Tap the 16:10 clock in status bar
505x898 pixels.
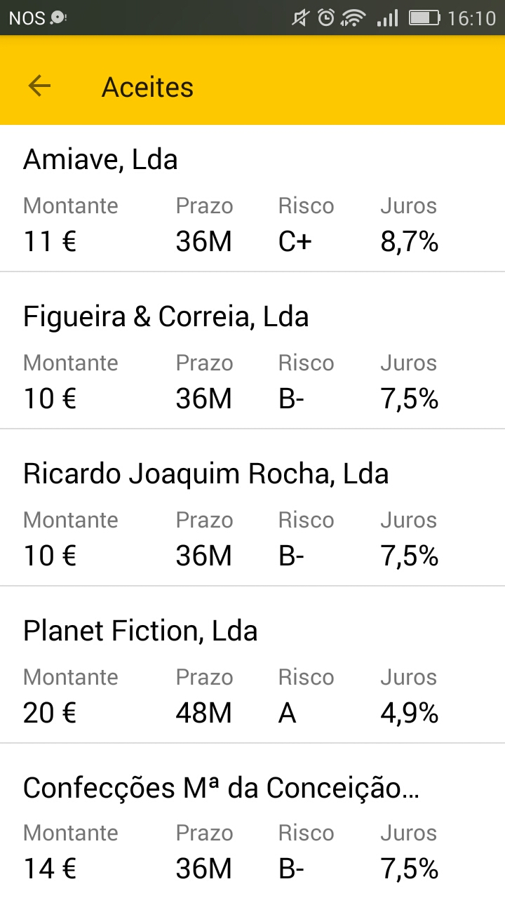pyautogui.click(x=471, y=18)
